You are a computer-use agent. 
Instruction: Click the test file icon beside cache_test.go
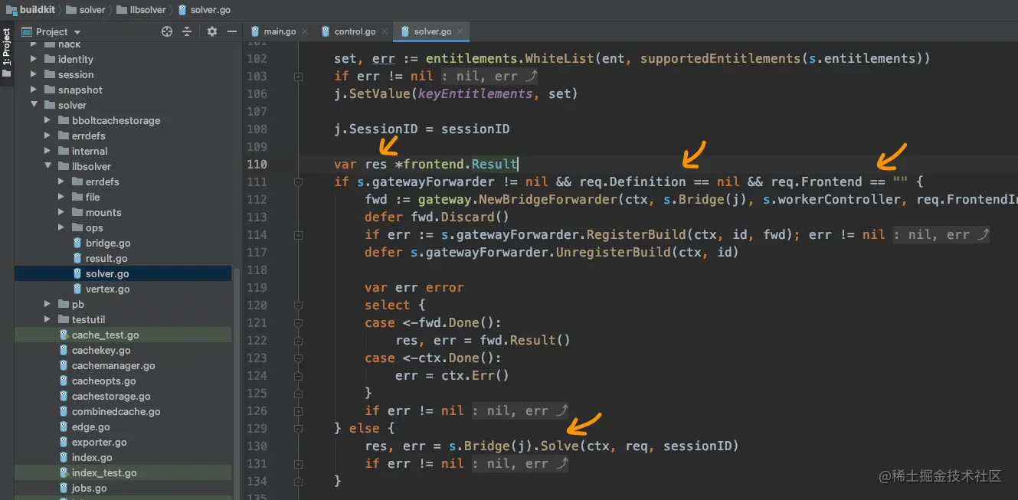64,335
